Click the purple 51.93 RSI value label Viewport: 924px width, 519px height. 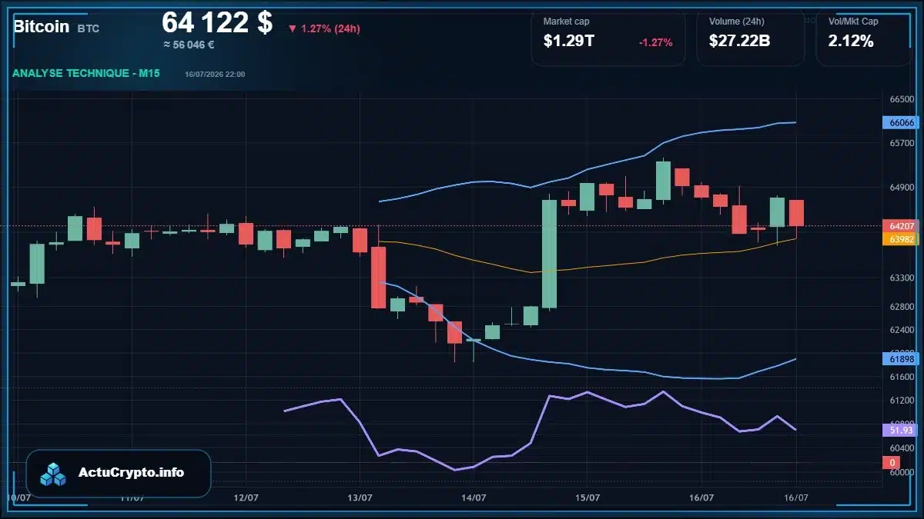pos(901,431)
